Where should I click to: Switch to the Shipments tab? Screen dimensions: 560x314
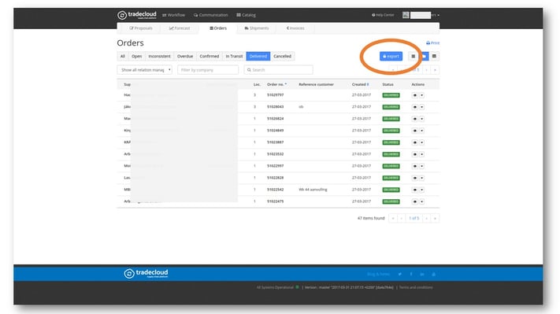pos(257,28)
